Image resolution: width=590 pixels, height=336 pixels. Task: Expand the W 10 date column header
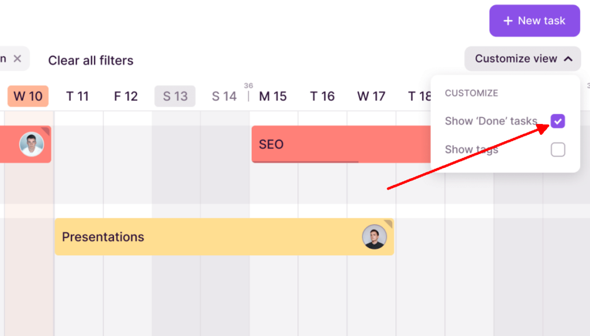click(x=28, y=96)
